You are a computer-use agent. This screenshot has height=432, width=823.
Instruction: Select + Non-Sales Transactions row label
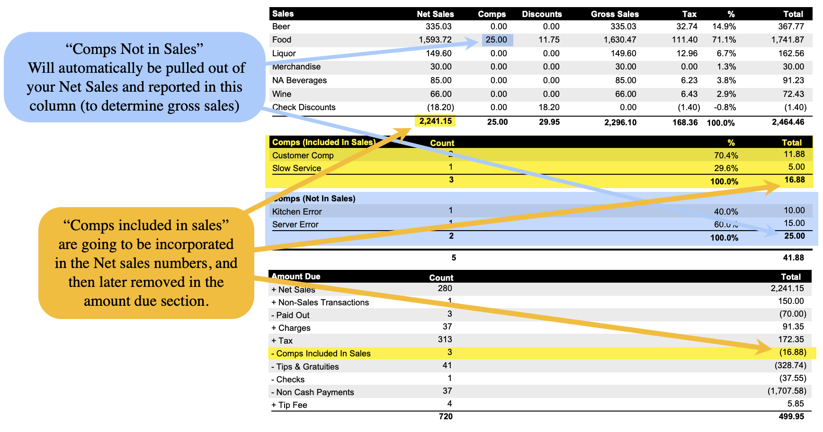tap(320, 302)
